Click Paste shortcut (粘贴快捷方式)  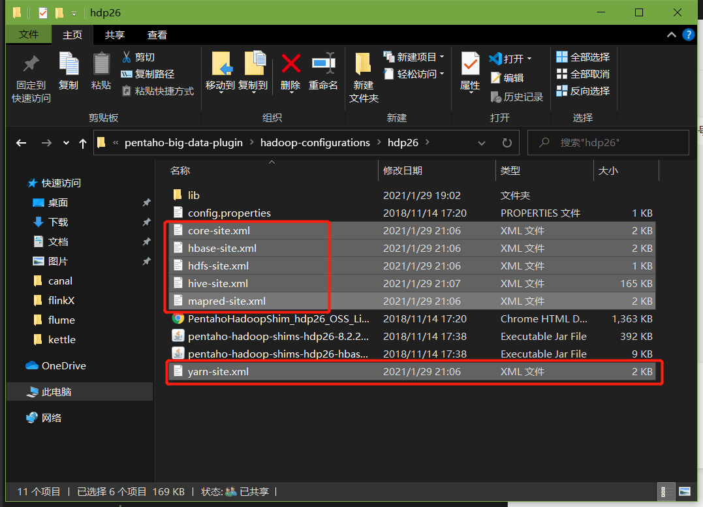click(158, 91)
